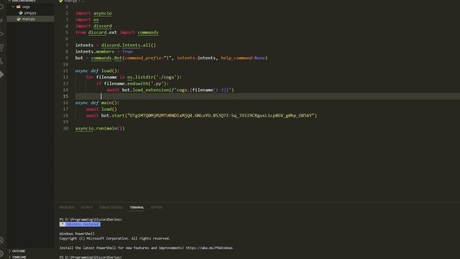Click the cogs folder icon
The image size is (460, 259).
(x=19, y=6)
